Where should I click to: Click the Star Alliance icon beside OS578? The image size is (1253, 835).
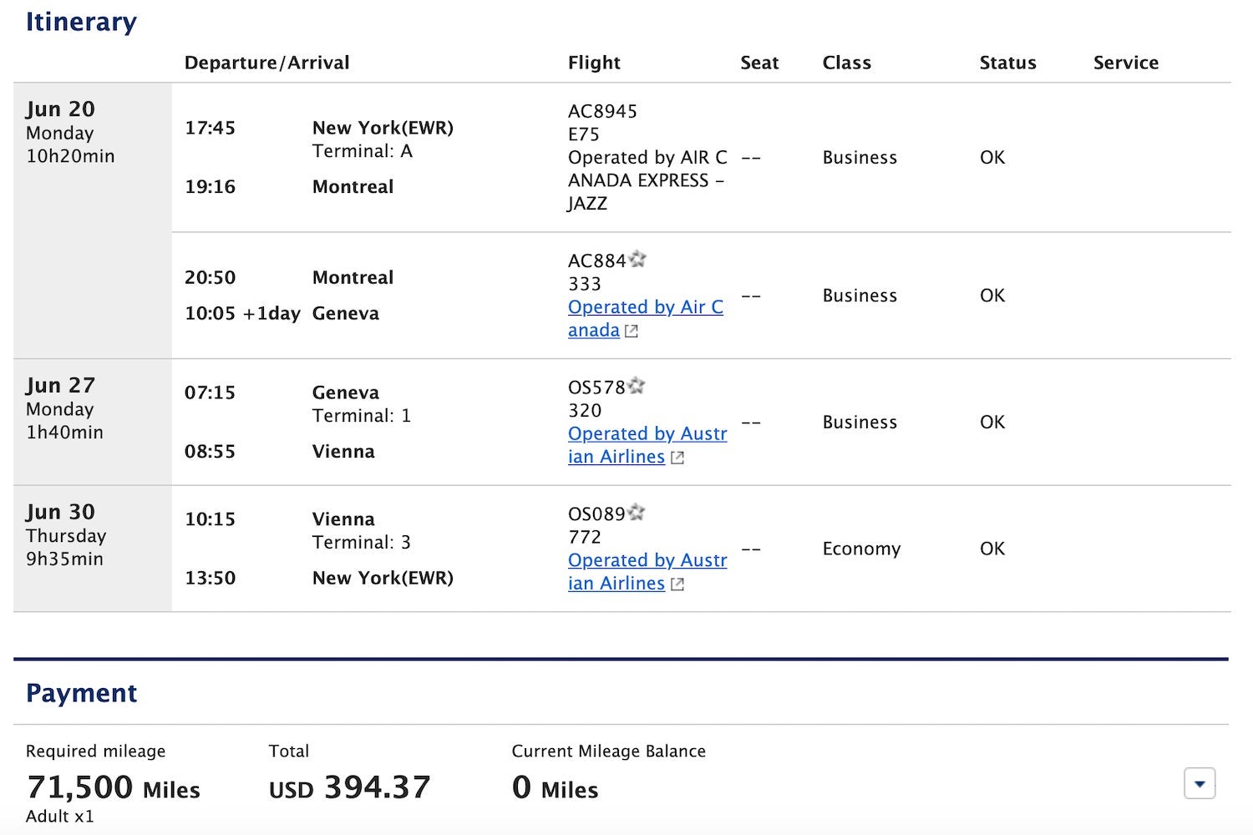coord(637,385)
